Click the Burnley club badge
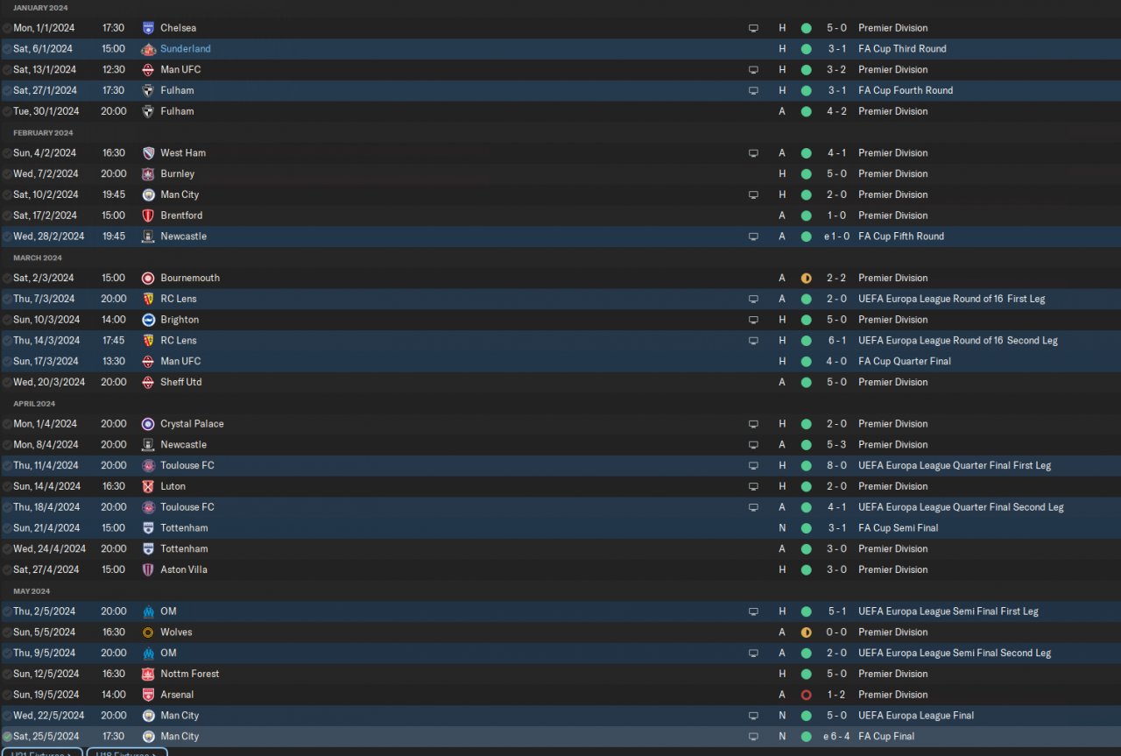The image size is (1121, 756). (x=148, y=174)
